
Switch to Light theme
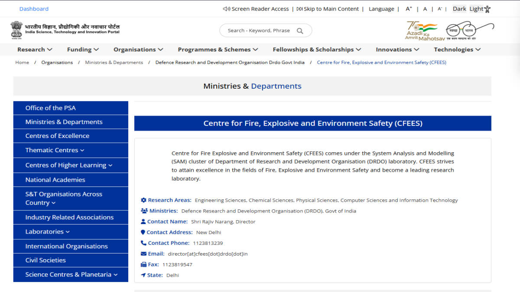[x=476, y=8]
